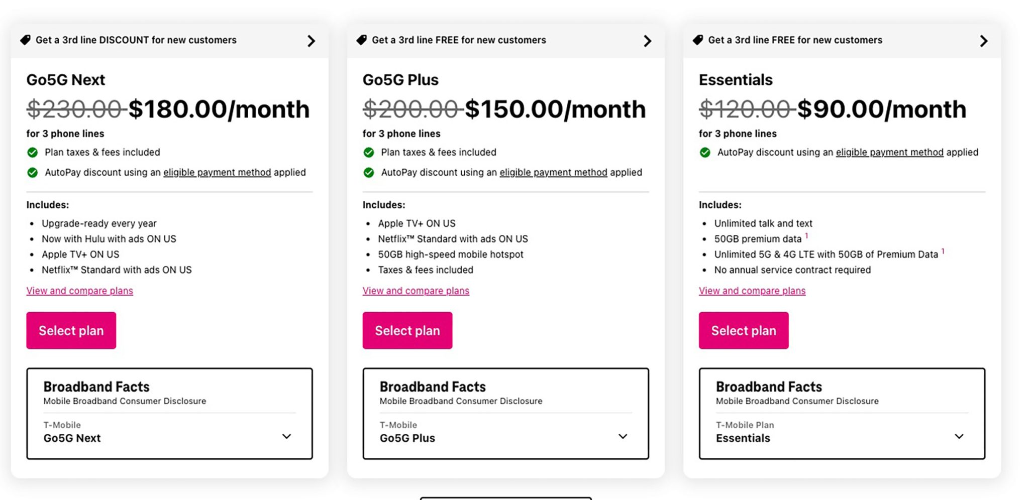This screenshot has height=500, width=1029.
Task: Click the price tag icon on Essentials banner
Action: 698,40
